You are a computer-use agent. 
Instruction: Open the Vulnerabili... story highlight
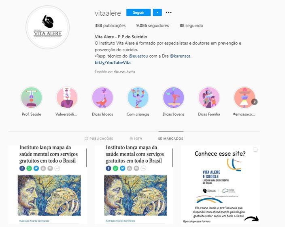pos(67,98)
